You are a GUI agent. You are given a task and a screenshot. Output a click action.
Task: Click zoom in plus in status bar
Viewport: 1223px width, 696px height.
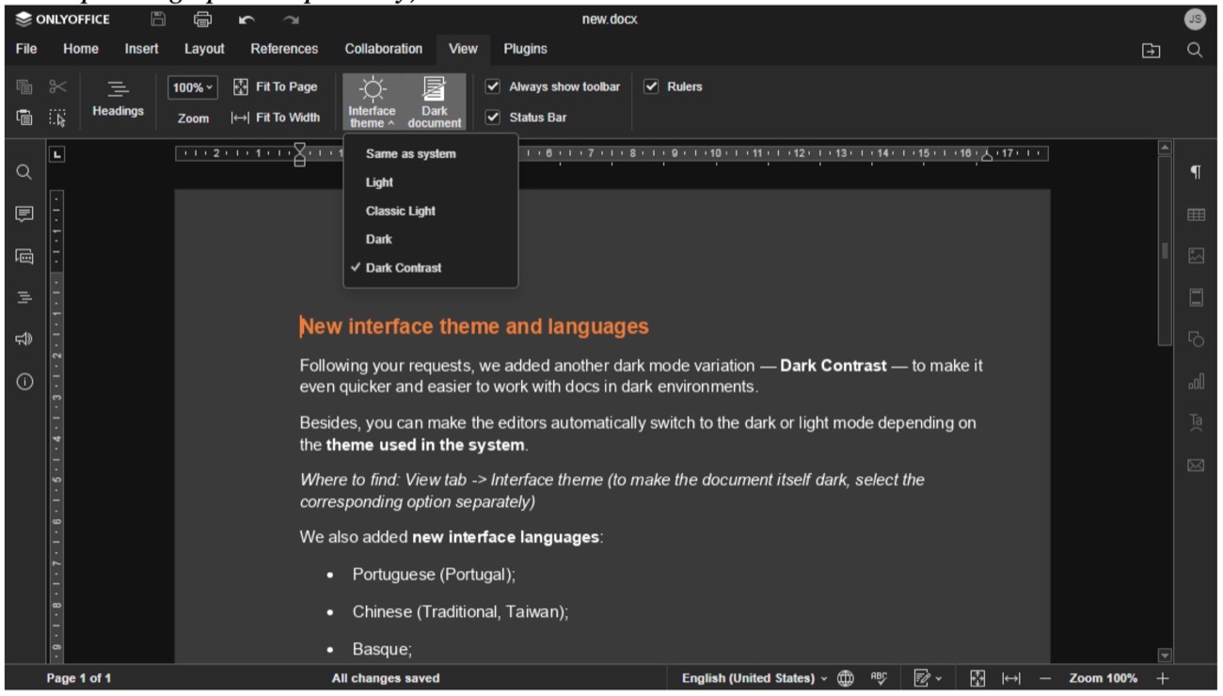(x=1163, y=678)
